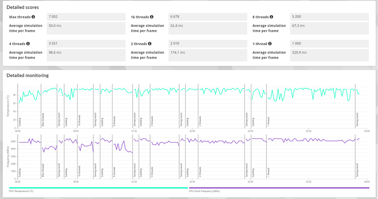Click the info icon beside 16 threads
Viewport: 378px width, 199px height.
point(152,17)
